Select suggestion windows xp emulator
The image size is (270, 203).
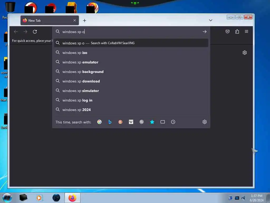131,62
